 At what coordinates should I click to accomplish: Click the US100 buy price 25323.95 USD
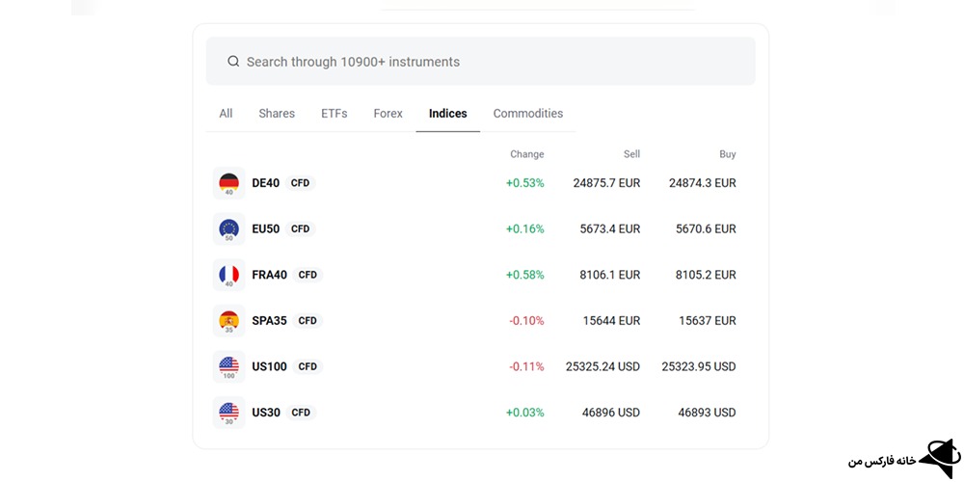coord(698,366)
